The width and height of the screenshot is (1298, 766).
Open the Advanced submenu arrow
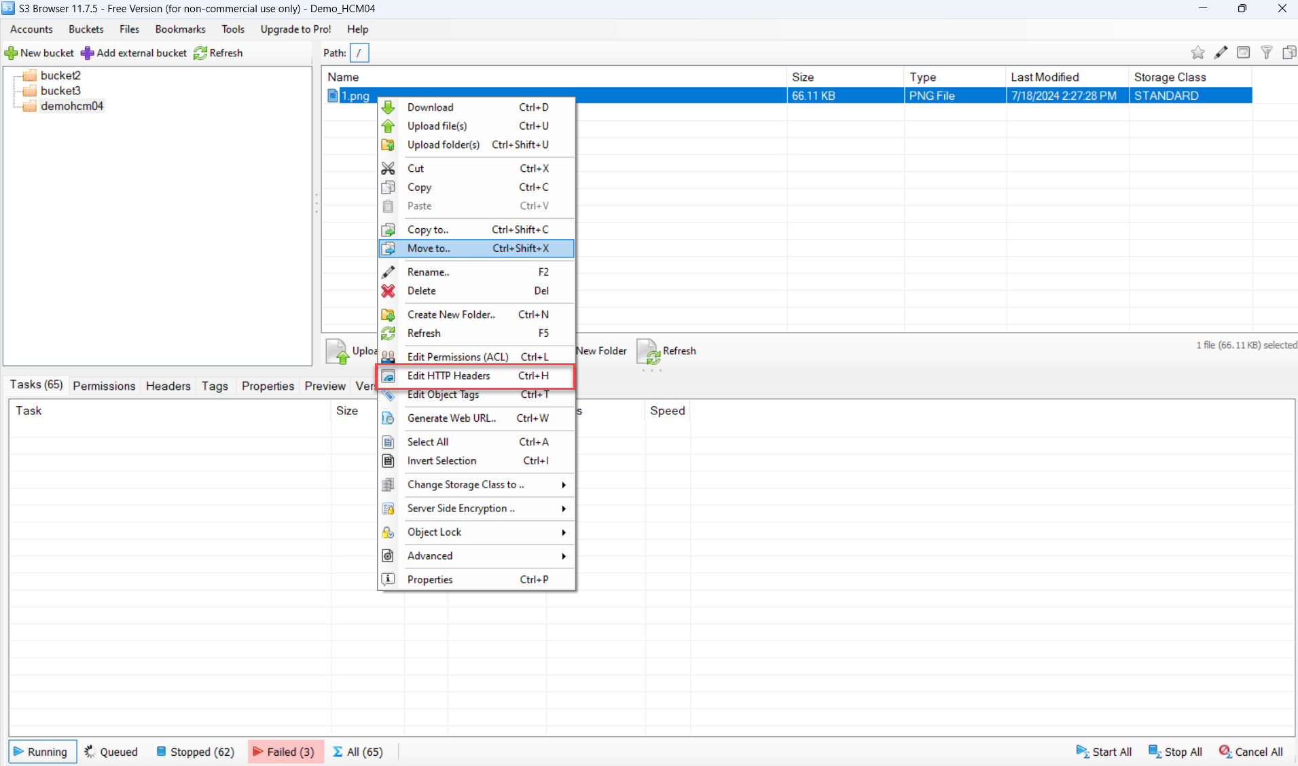[563, 556]
